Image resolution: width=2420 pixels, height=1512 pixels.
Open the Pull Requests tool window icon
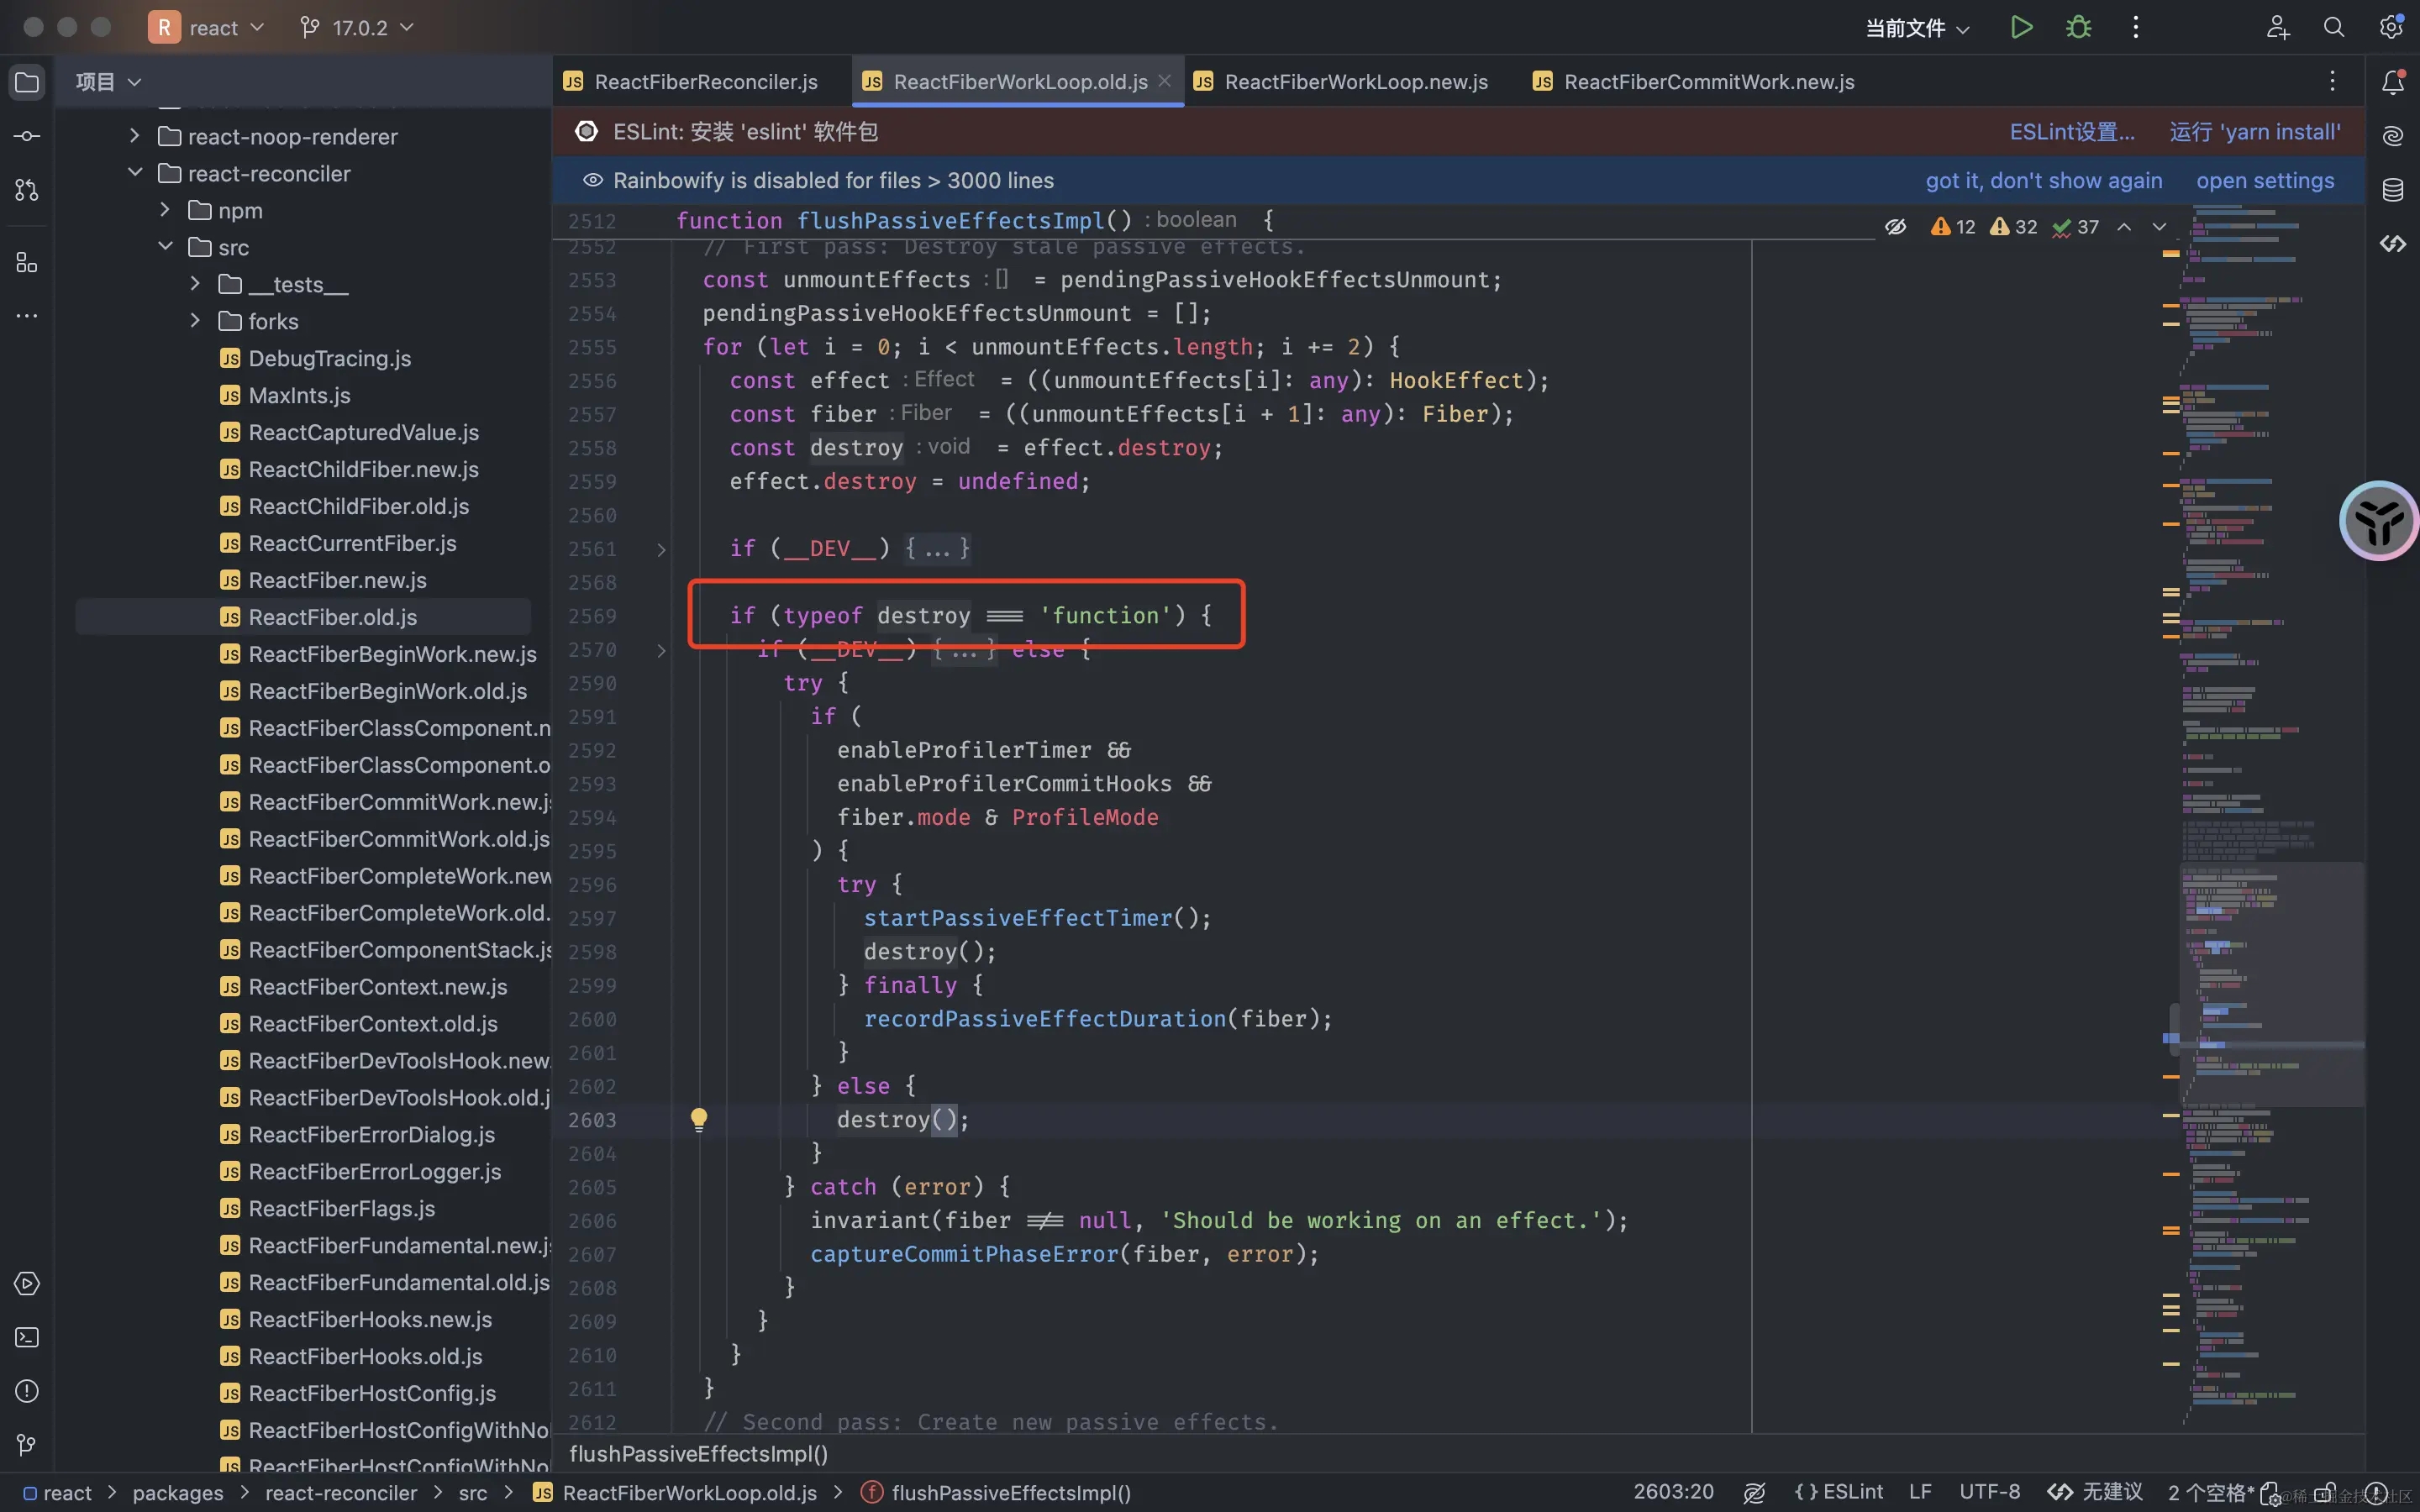(27, 189)
